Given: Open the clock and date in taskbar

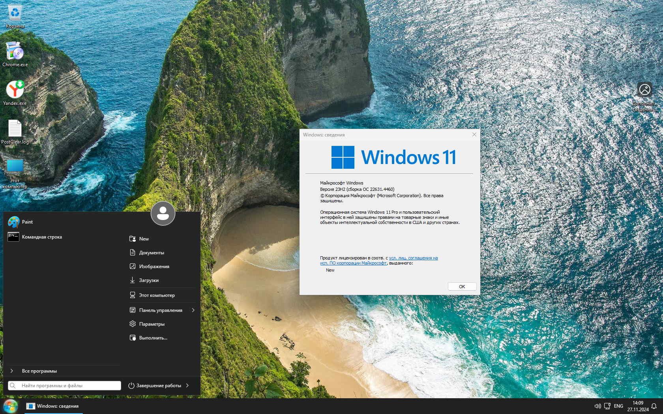Looking at the screenshot, I should pyautogui.click(x=638, y=406).
